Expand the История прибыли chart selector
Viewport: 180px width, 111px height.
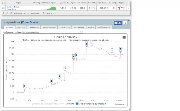[52, 32]
